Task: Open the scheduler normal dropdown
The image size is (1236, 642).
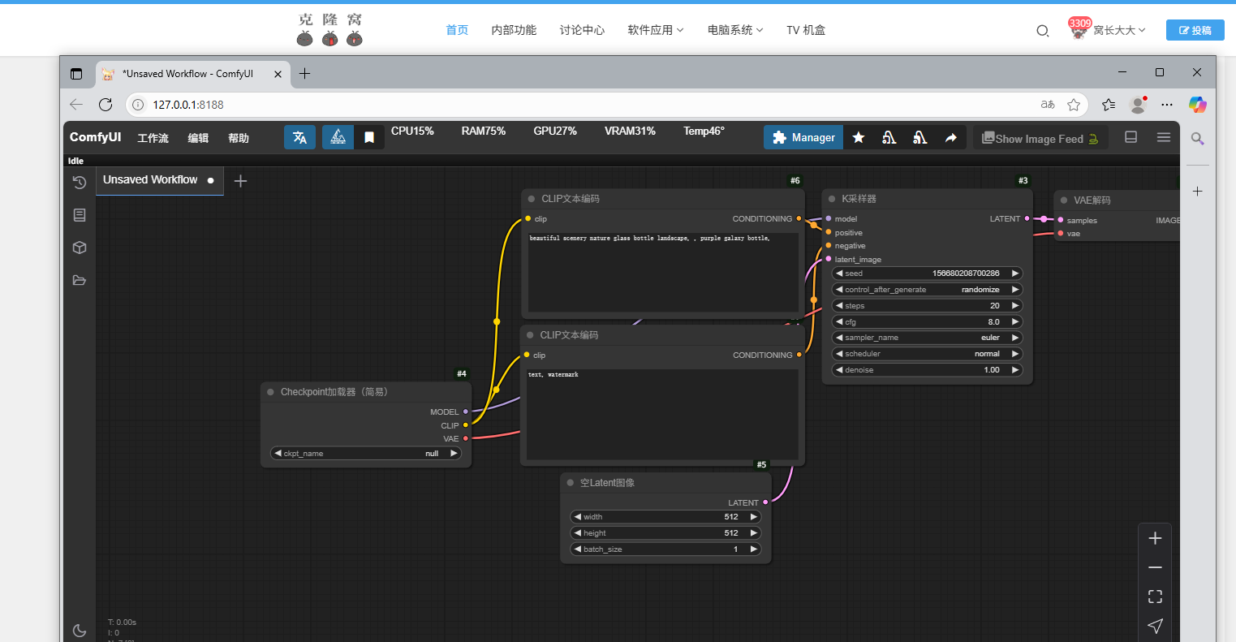Action: pyautogui.click(x=927, y=354)
